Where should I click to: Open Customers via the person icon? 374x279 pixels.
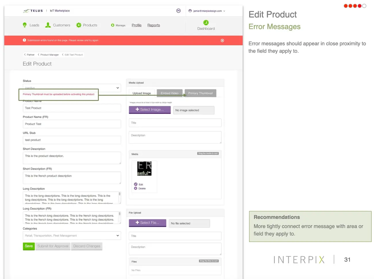48,25
